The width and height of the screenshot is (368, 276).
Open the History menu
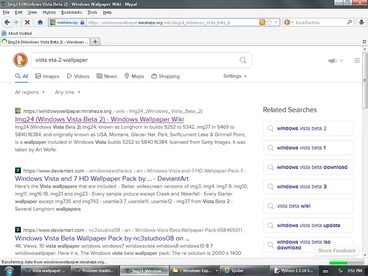(49, 12)
